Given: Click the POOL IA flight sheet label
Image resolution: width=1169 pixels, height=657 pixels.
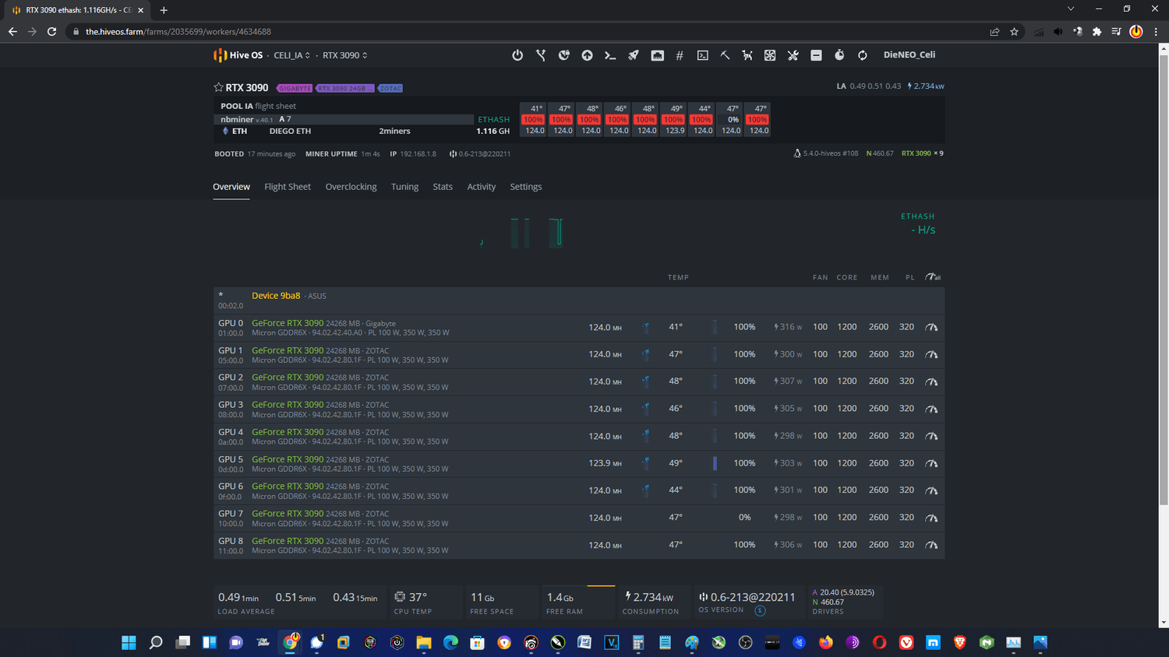Looking at the screenshot, I should pos(258,106).
